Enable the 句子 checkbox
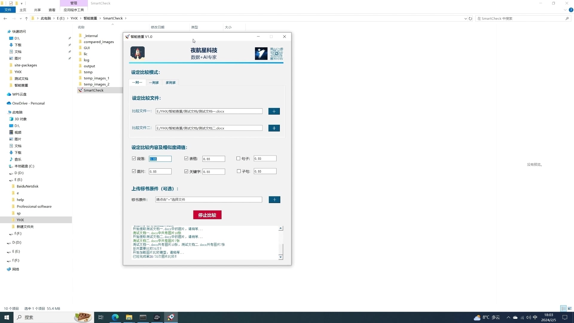Screen dimensions: 574x323 [238, 159]
